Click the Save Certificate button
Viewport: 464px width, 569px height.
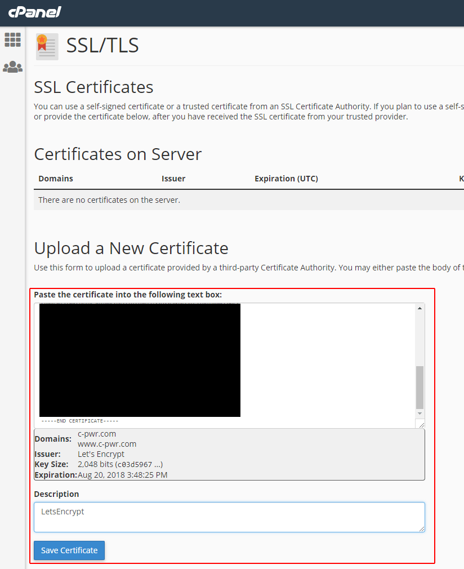pyautogui.click(x=69, y=550)
